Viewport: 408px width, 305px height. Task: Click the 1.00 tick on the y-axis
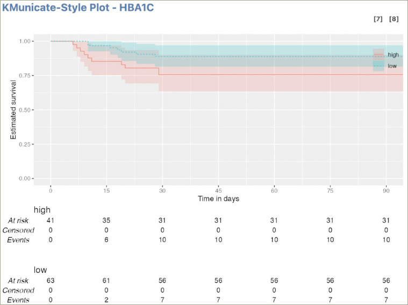click(x=25, y=41)
